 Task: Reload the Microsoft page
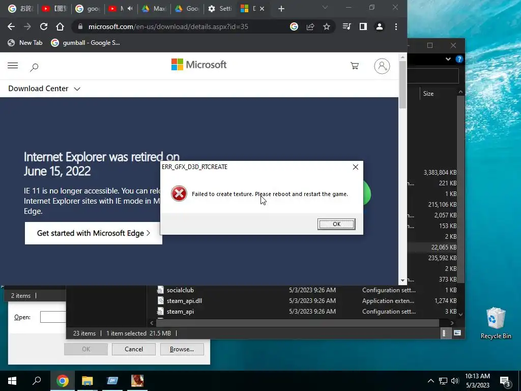[x=44, y=26]
